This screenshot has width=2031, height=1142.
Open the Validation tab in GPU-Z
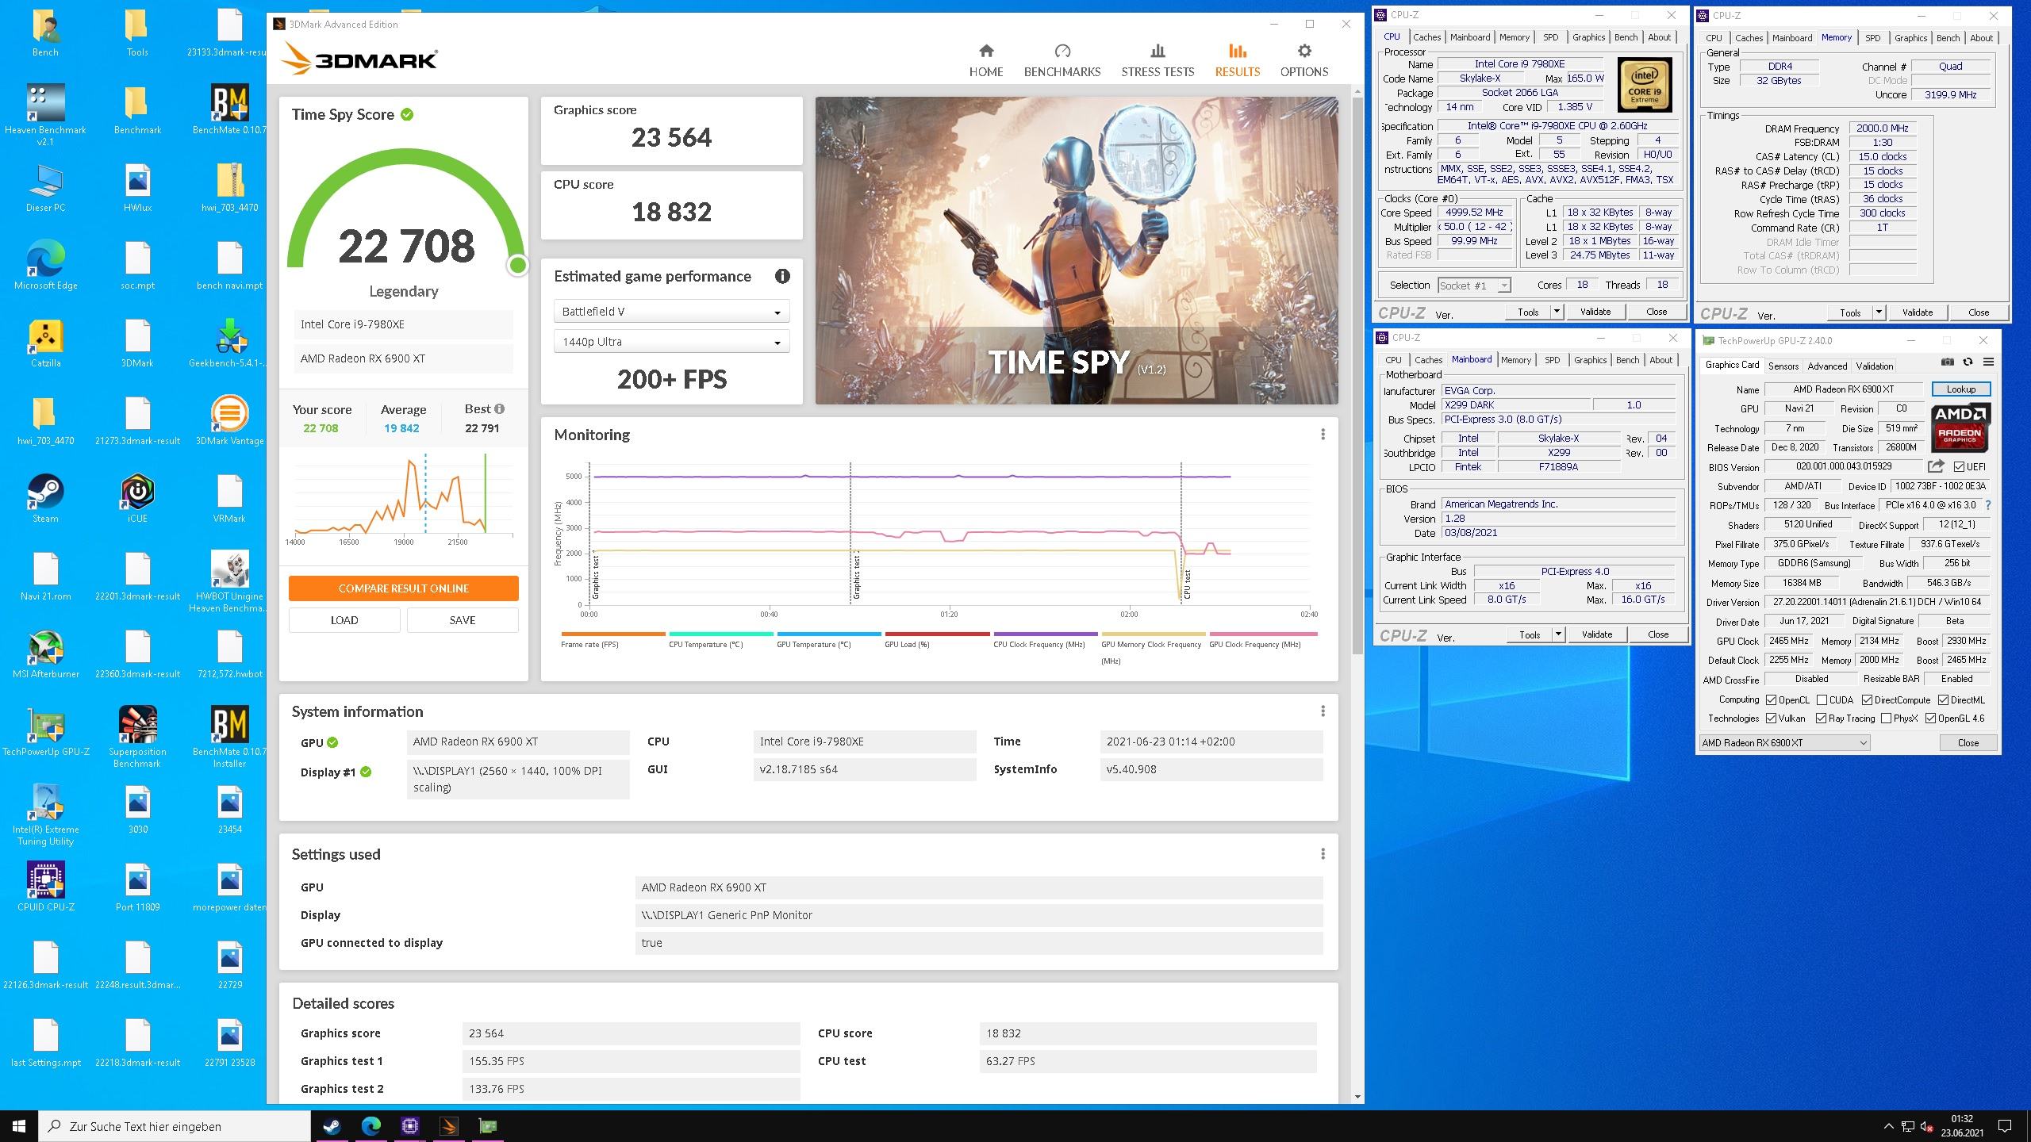[1874, 366]
